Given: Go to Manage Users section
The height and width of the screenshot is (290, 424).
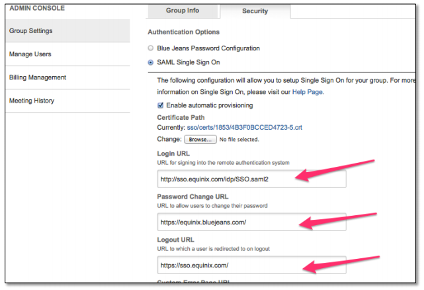Looking at the screenshot, I should [30, 54].
